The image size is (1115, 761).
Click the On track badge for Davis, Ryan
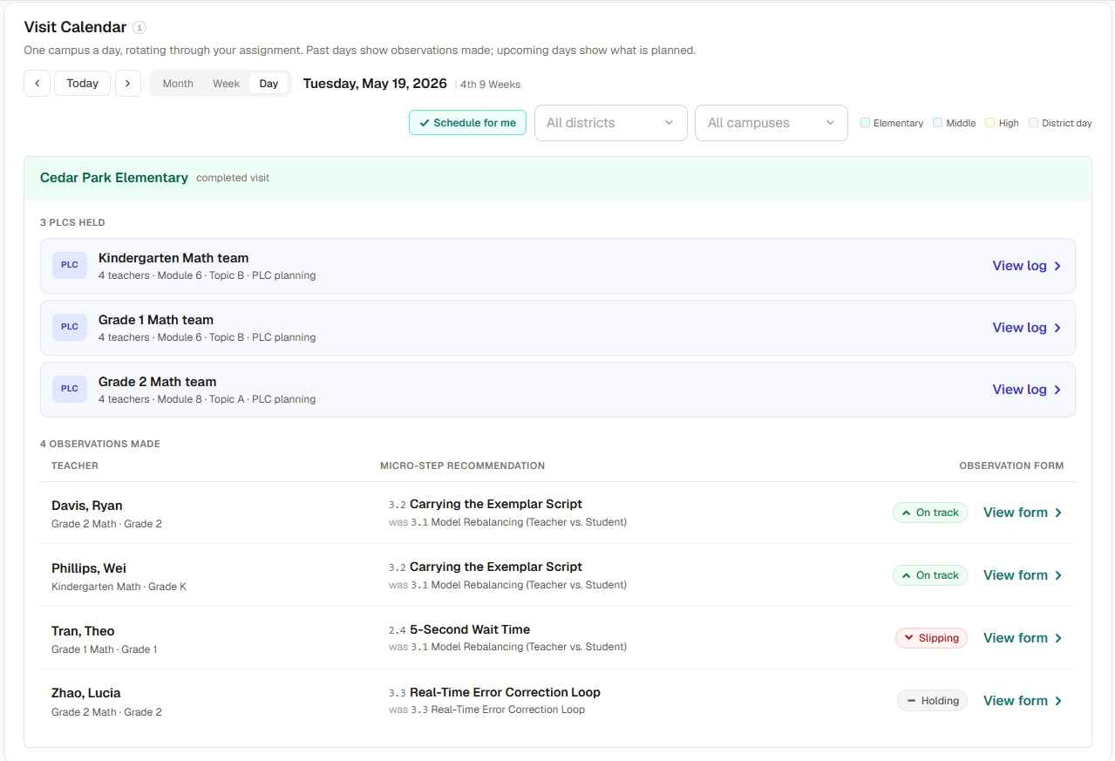click(929, 513)
